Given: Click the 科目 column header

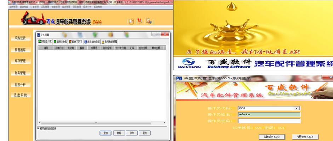Looking at the screenshot, I should [82, 48].
